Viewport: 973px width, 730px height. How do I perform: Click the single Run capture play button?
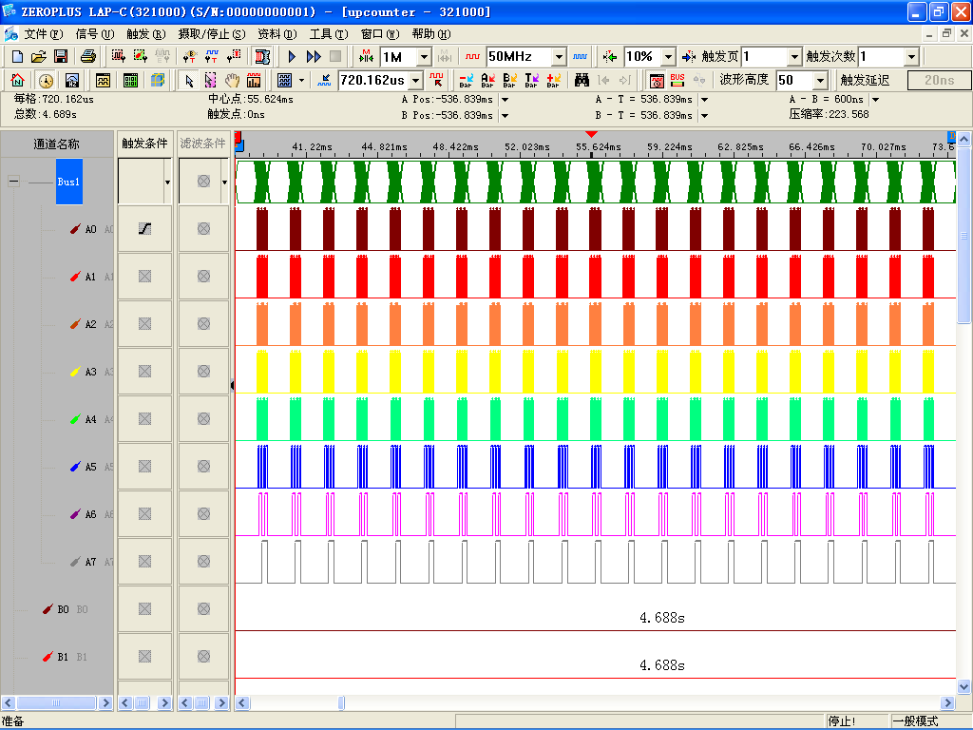(293, 57)
